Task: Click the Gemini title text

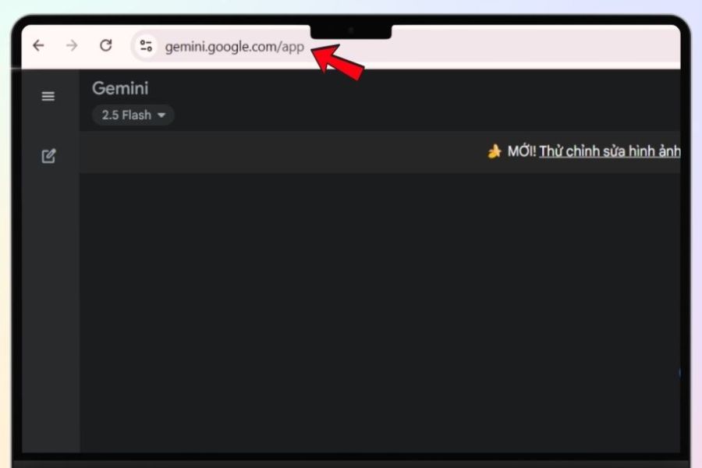Action: coord(120,88)
